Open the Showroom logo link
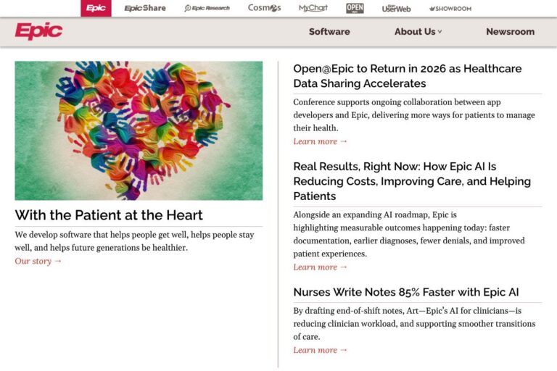The height and width of the screenshot is (371, 557). [x=450, y=9]
